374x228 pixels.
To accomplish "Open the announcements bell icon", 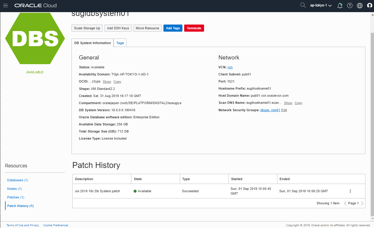I will (340, 5).
